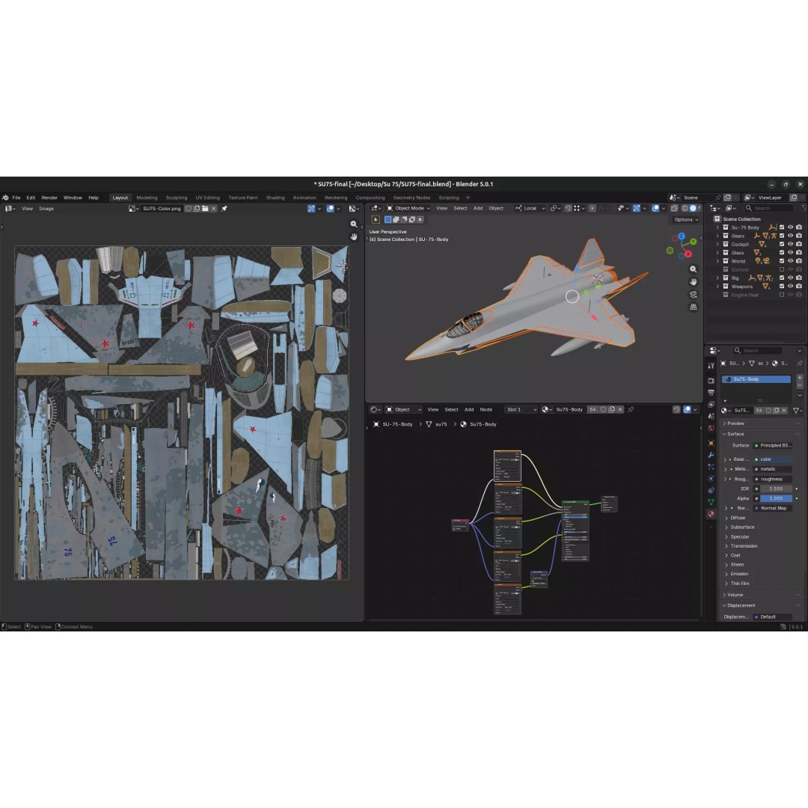The height and width of the screenshot is (808, 808).
Task: Pin the node editor material with pin icon
Action: (631, 410)
